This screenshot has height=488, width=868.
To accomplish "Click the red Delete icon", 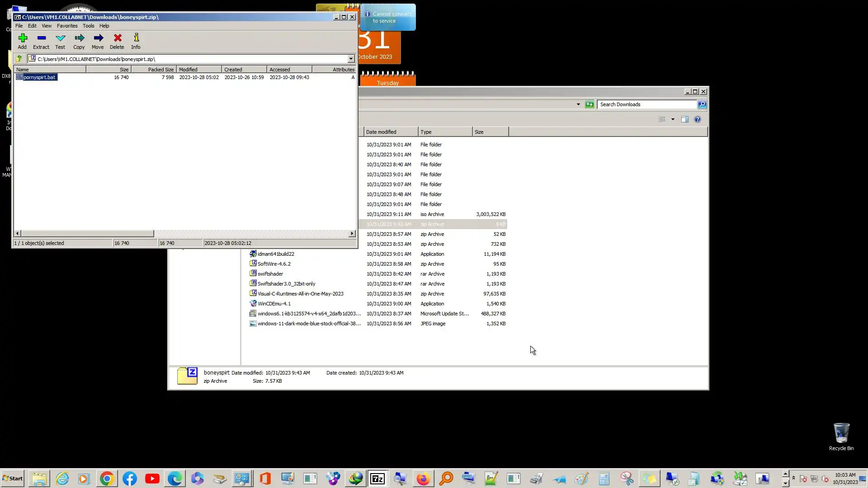I will click(117, 41).
